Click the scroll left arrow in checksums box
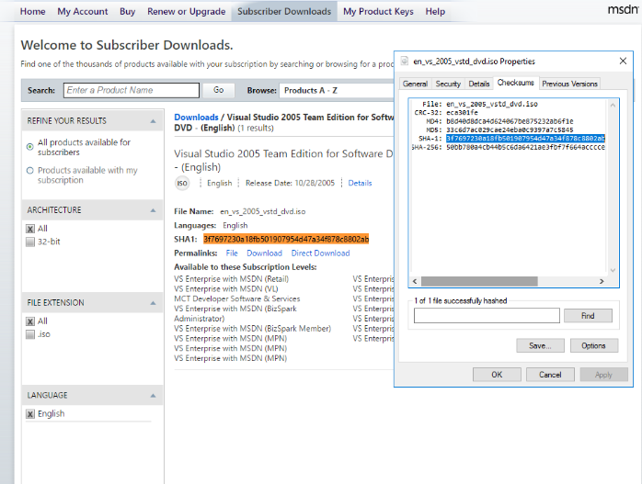Screen dimensions: 642x484 [415, 281]
